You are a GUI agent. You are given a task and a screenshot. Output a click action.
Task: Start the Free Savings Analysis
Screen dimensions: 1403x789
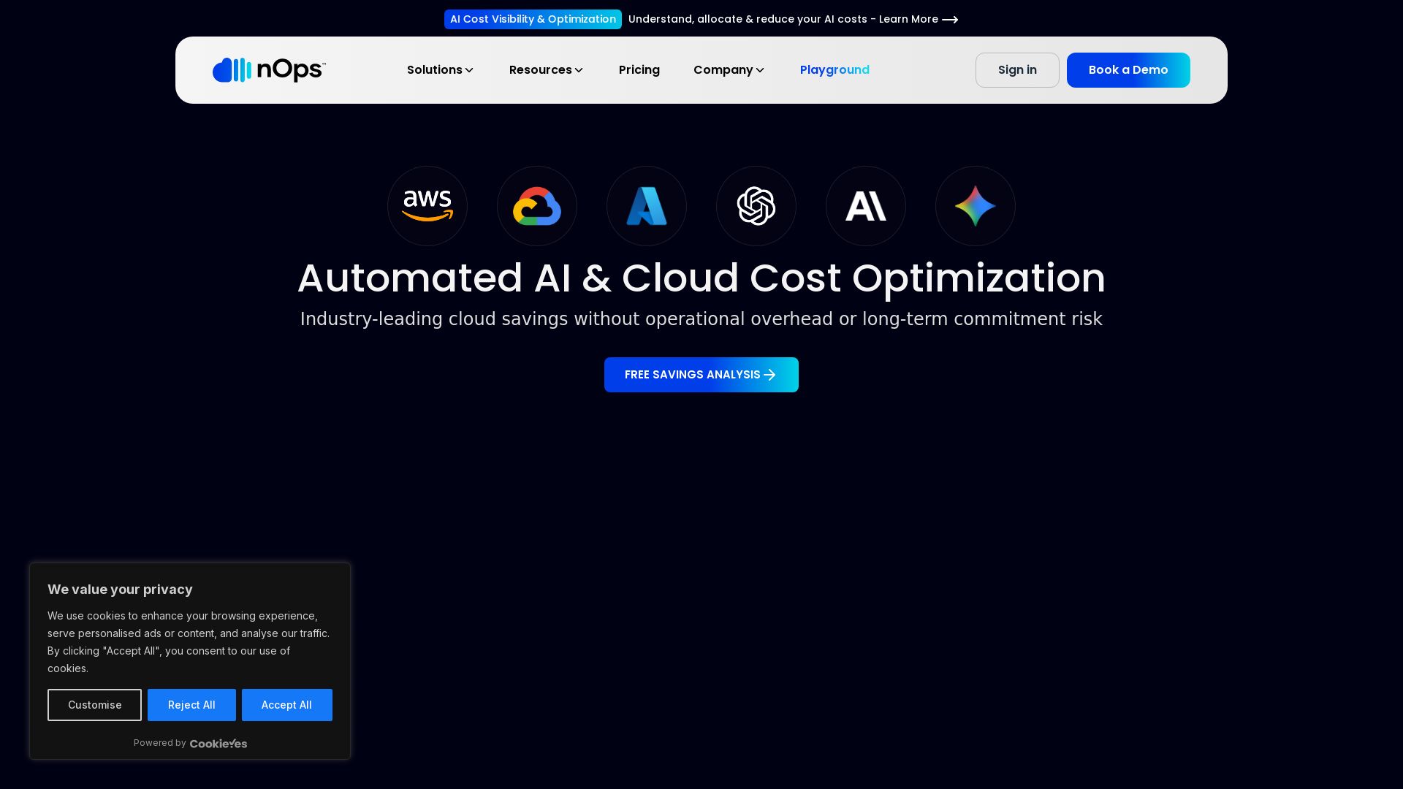[x=701, y=375]
